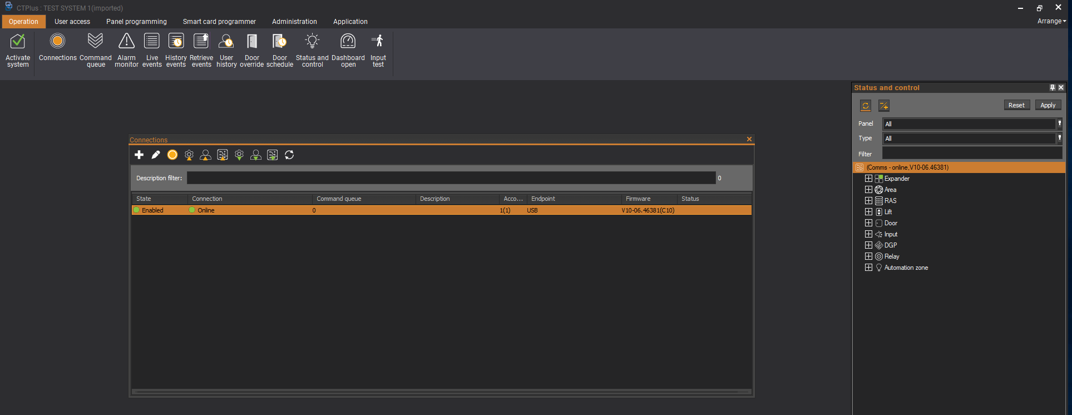This screenshot has width=1072, height=415.
Task: Click the Reset button
Action: [x=1016, y=105]
